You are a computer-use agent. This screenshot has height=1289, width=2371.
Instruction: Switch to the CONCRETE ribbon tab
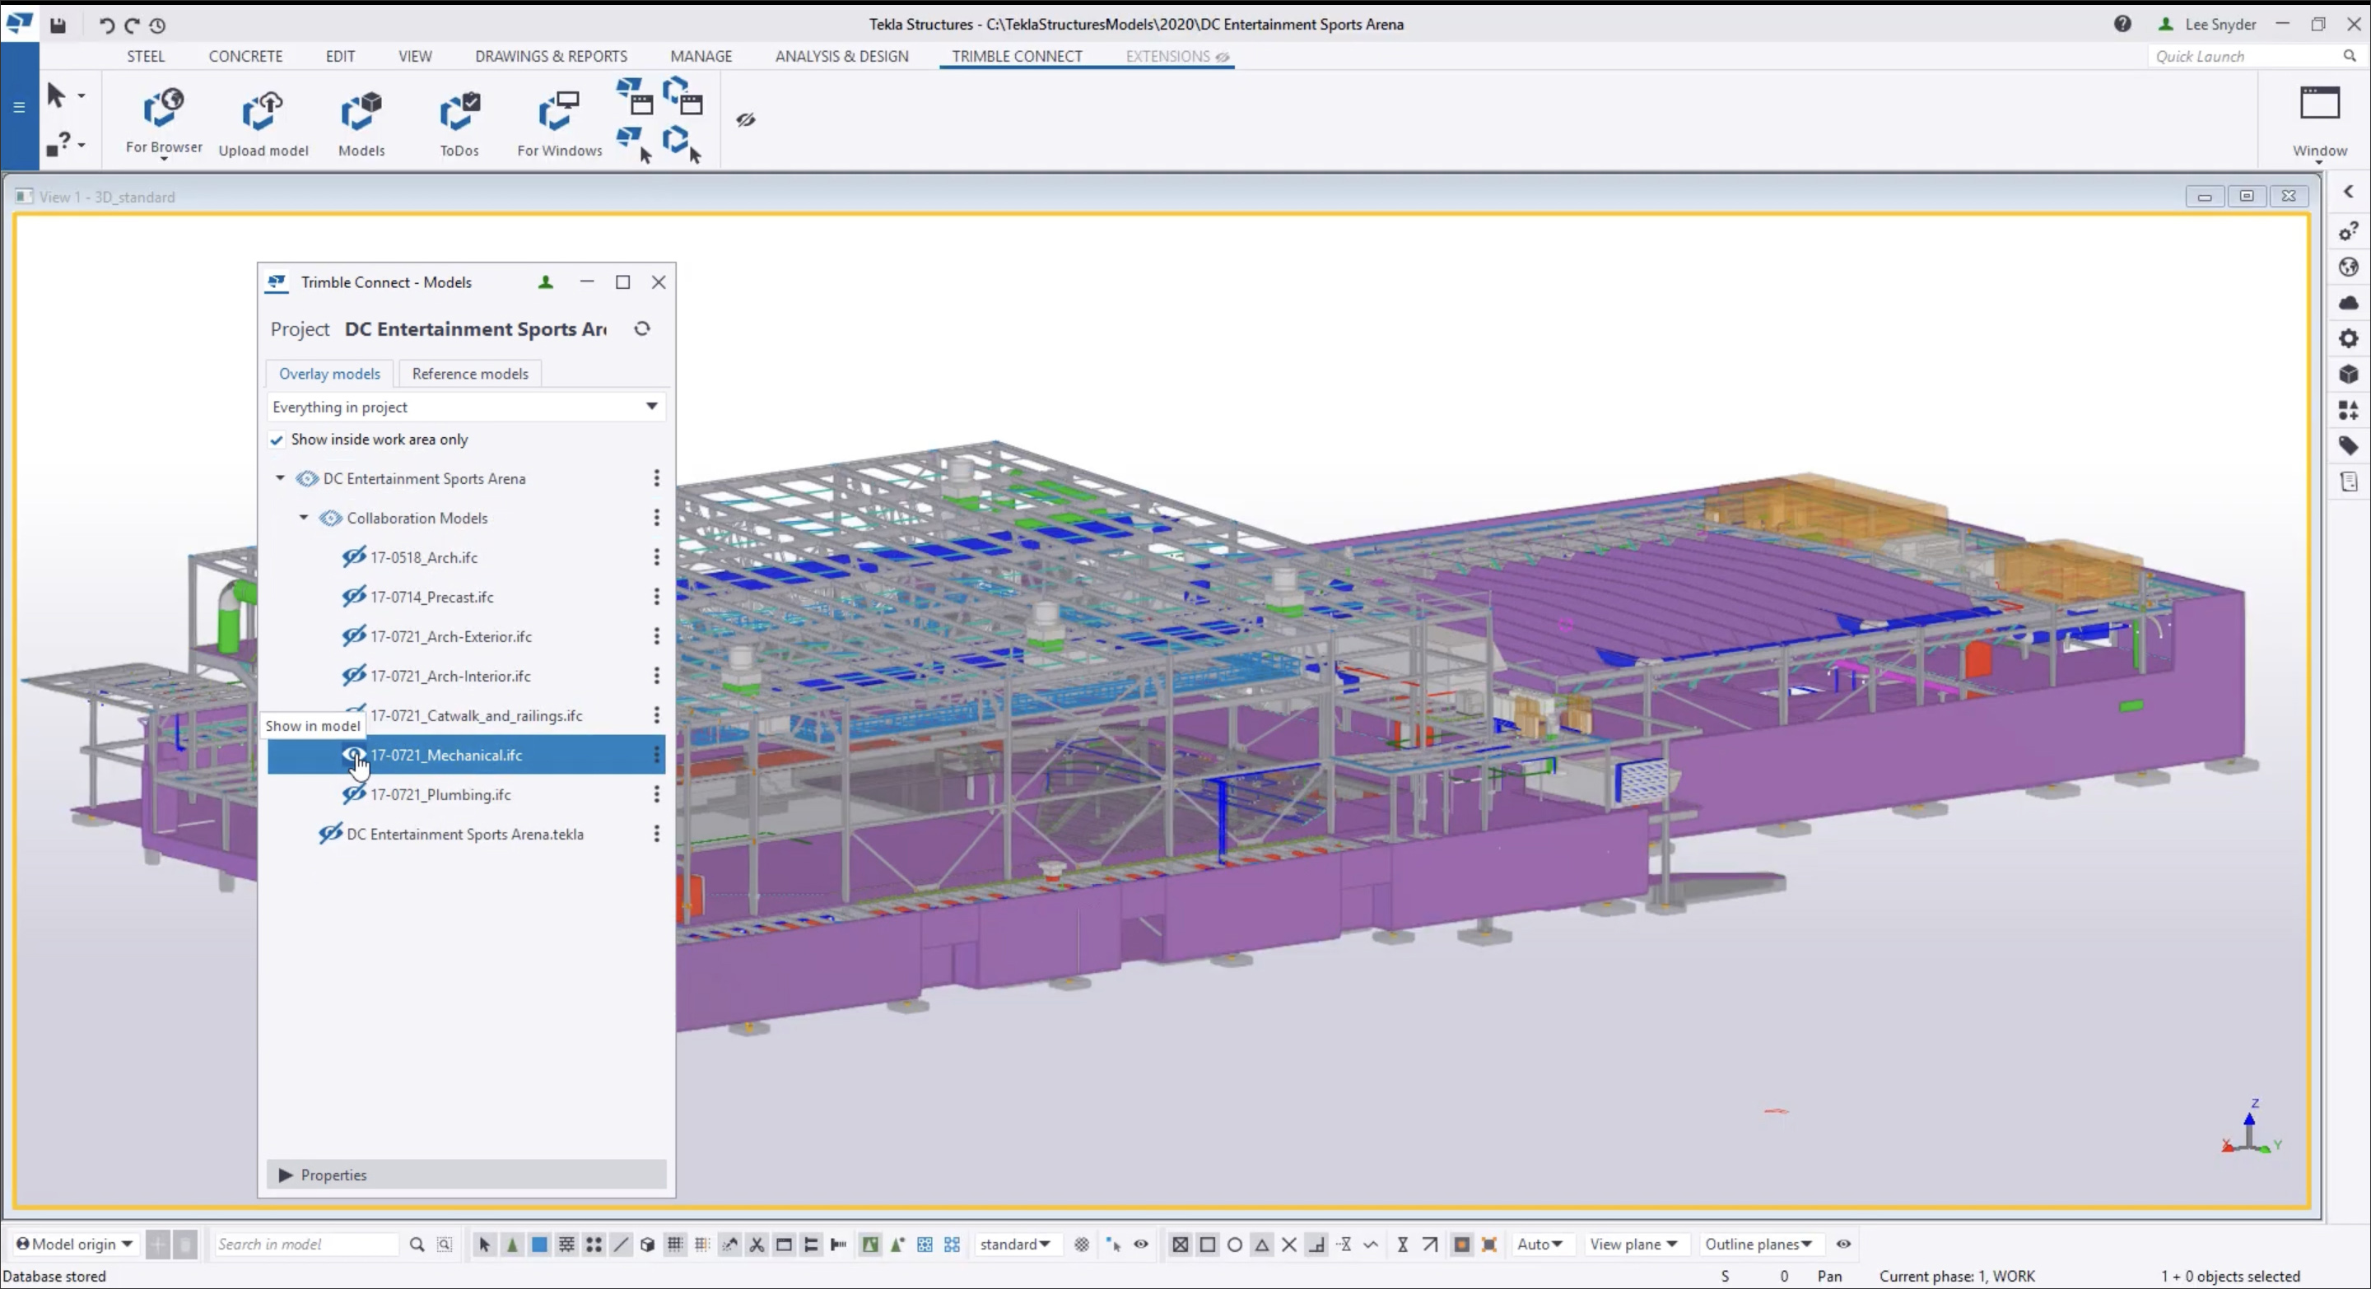pos(245,56)
